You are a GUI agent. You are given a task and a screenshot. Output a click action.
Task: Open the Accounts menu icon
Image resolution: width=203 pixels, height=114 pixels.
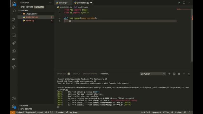(14, 98)
